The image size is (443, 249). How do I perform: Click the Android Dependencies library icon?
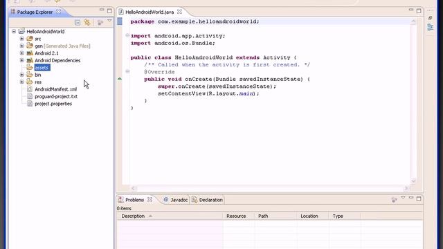coord(30,60)
